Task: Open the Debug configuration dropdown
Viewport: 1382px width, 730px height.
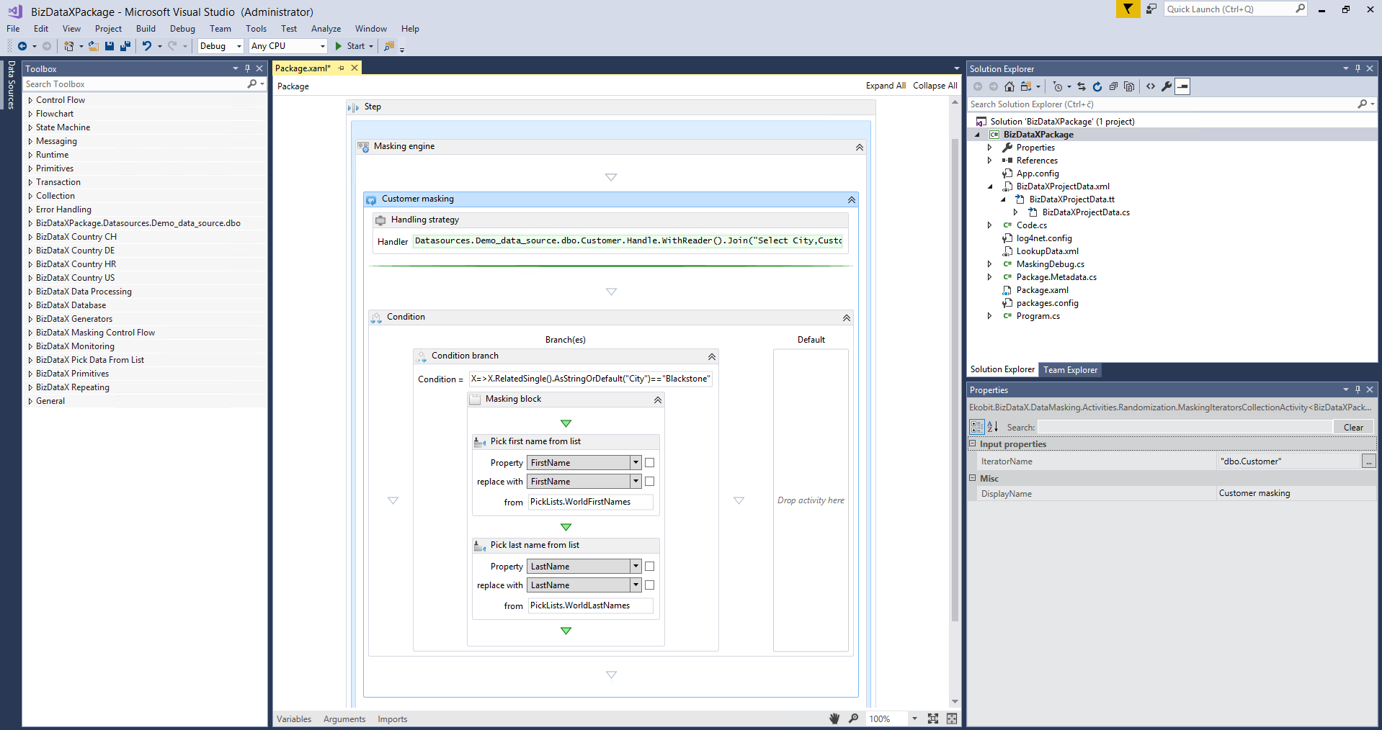Action: pos(221,46)
